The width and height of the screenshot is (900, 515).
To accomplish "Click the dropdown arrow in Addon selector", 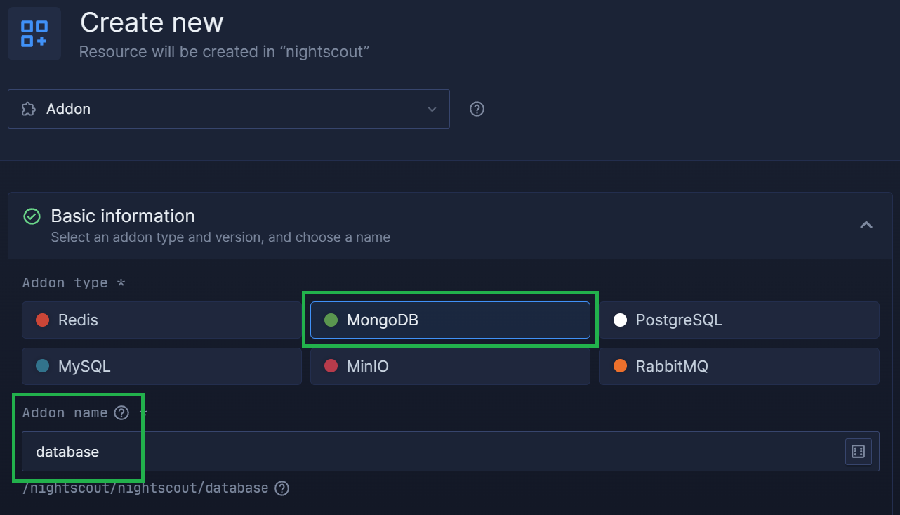I will click(432, 110).
